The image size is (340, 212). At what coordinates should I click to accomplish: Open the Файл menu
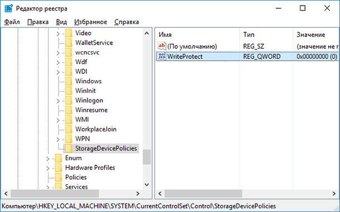coord(12,22)
